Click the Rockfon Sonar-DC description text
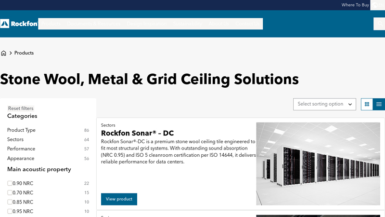This screenshot has height=217, width=385. 178,151
